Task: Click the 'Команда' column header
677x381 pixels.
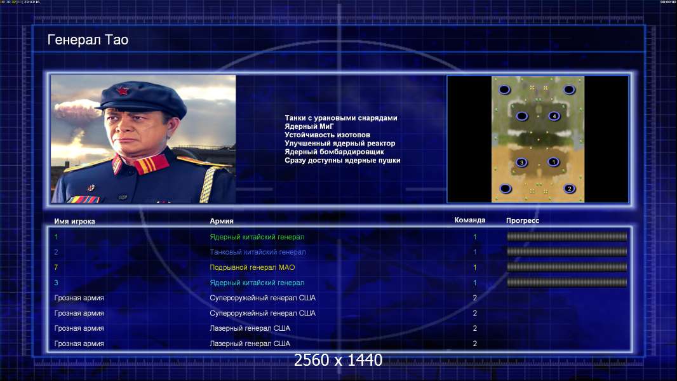Action: click(470, 220)
